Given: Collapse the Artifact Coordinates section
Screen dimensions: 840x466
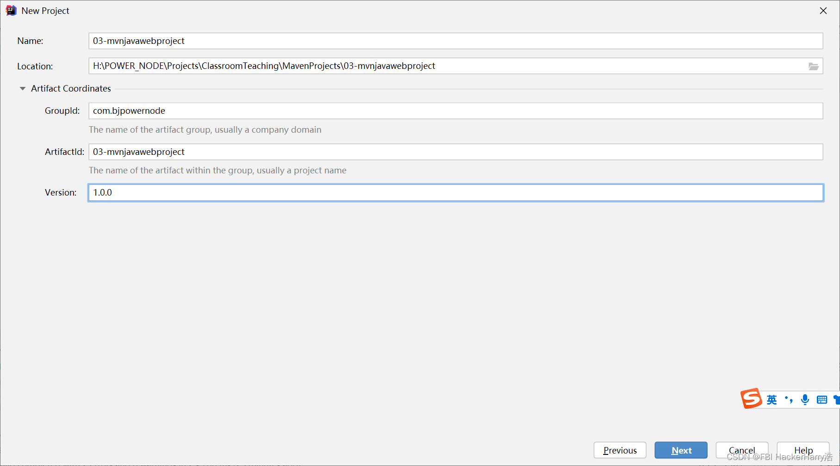Looking at the screenshot, I should pyautogui.click(x=23, y=88).
